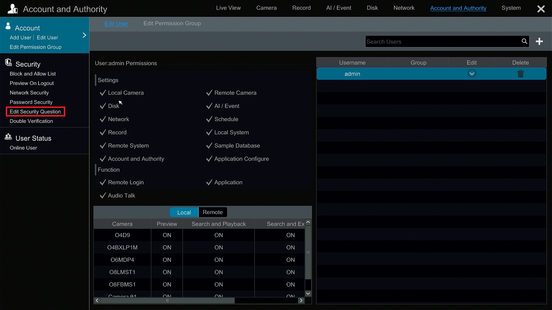Open the Camera menu
552x310 pixels.
click(x=267, y=8)
